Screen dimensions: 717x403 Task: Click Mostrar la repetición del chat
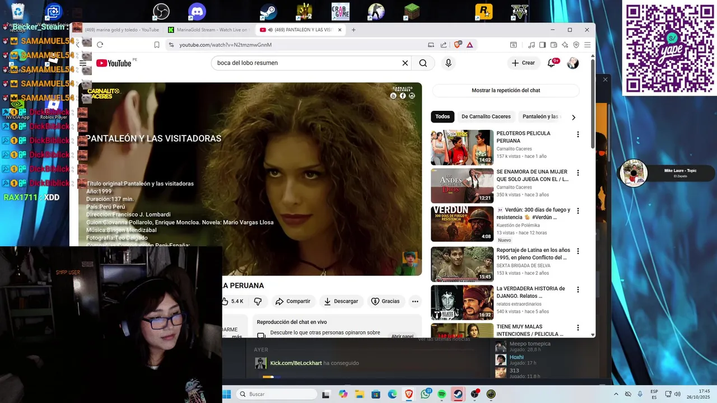[x=506, y=90]
